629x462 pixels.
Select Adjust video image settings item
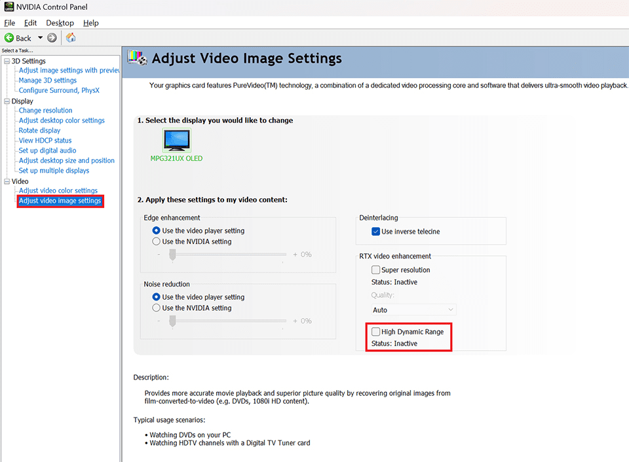pyautogui.click(x=60, y=201)
